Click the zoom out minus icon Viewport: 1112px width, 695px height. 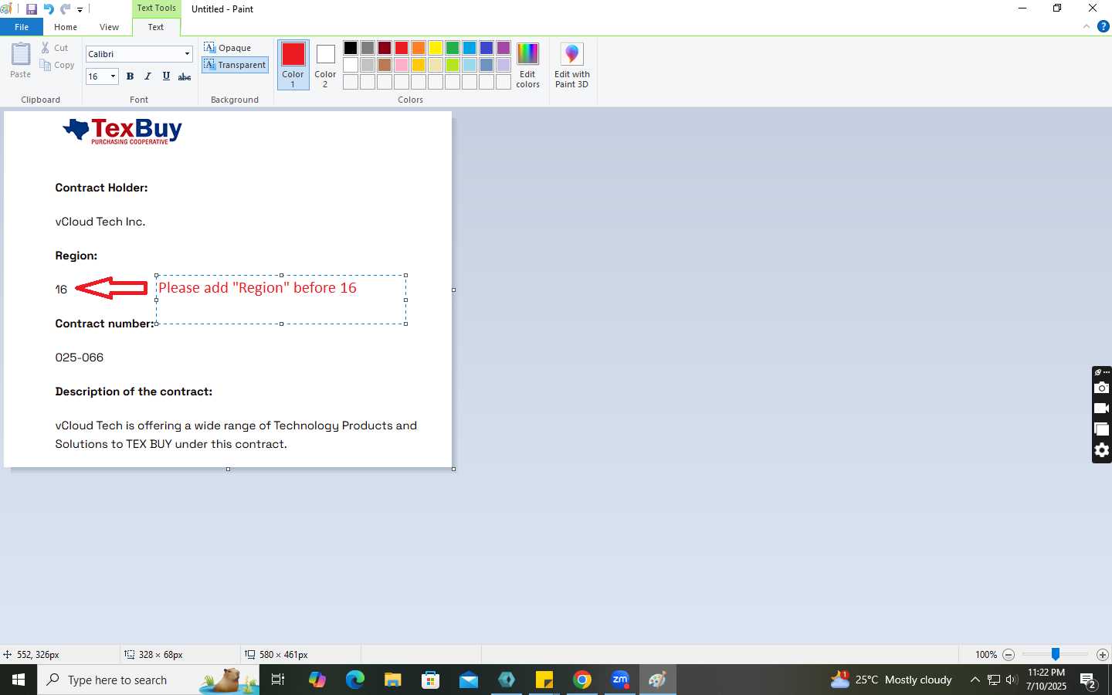[x=1009, y=655]
